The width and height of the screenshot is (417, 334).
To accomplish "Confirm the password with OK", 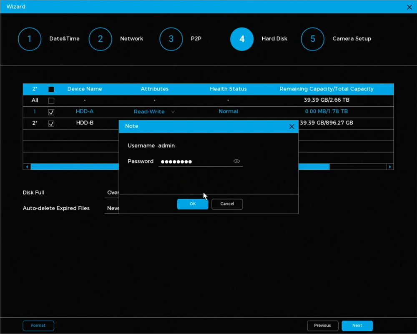I will point(192,204).
